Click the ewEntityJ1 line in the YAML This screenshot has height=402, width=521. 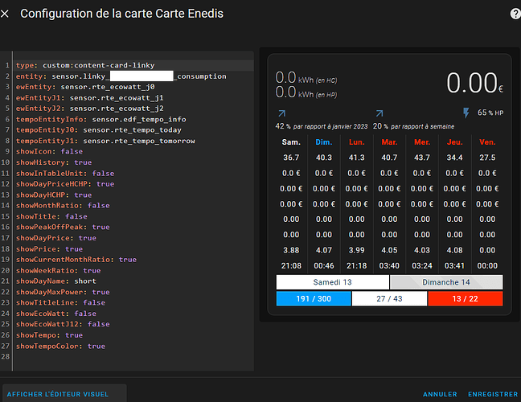(x=90, y=97)
